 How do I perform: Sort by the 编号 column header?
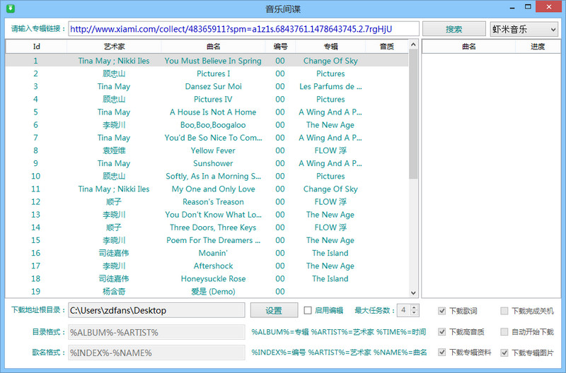(x=280, y=47)
